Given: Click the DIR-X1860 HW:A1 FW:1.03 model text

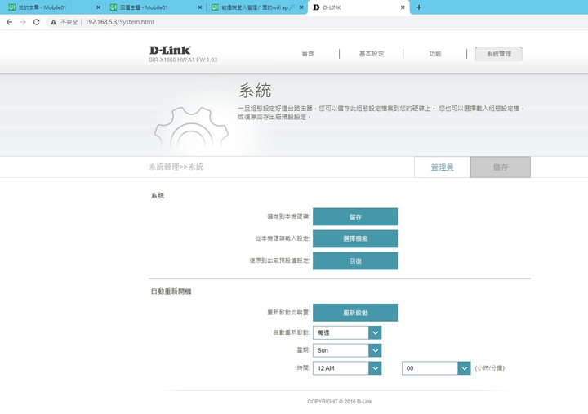Looking at the screenshot, I should coord(183,60).
